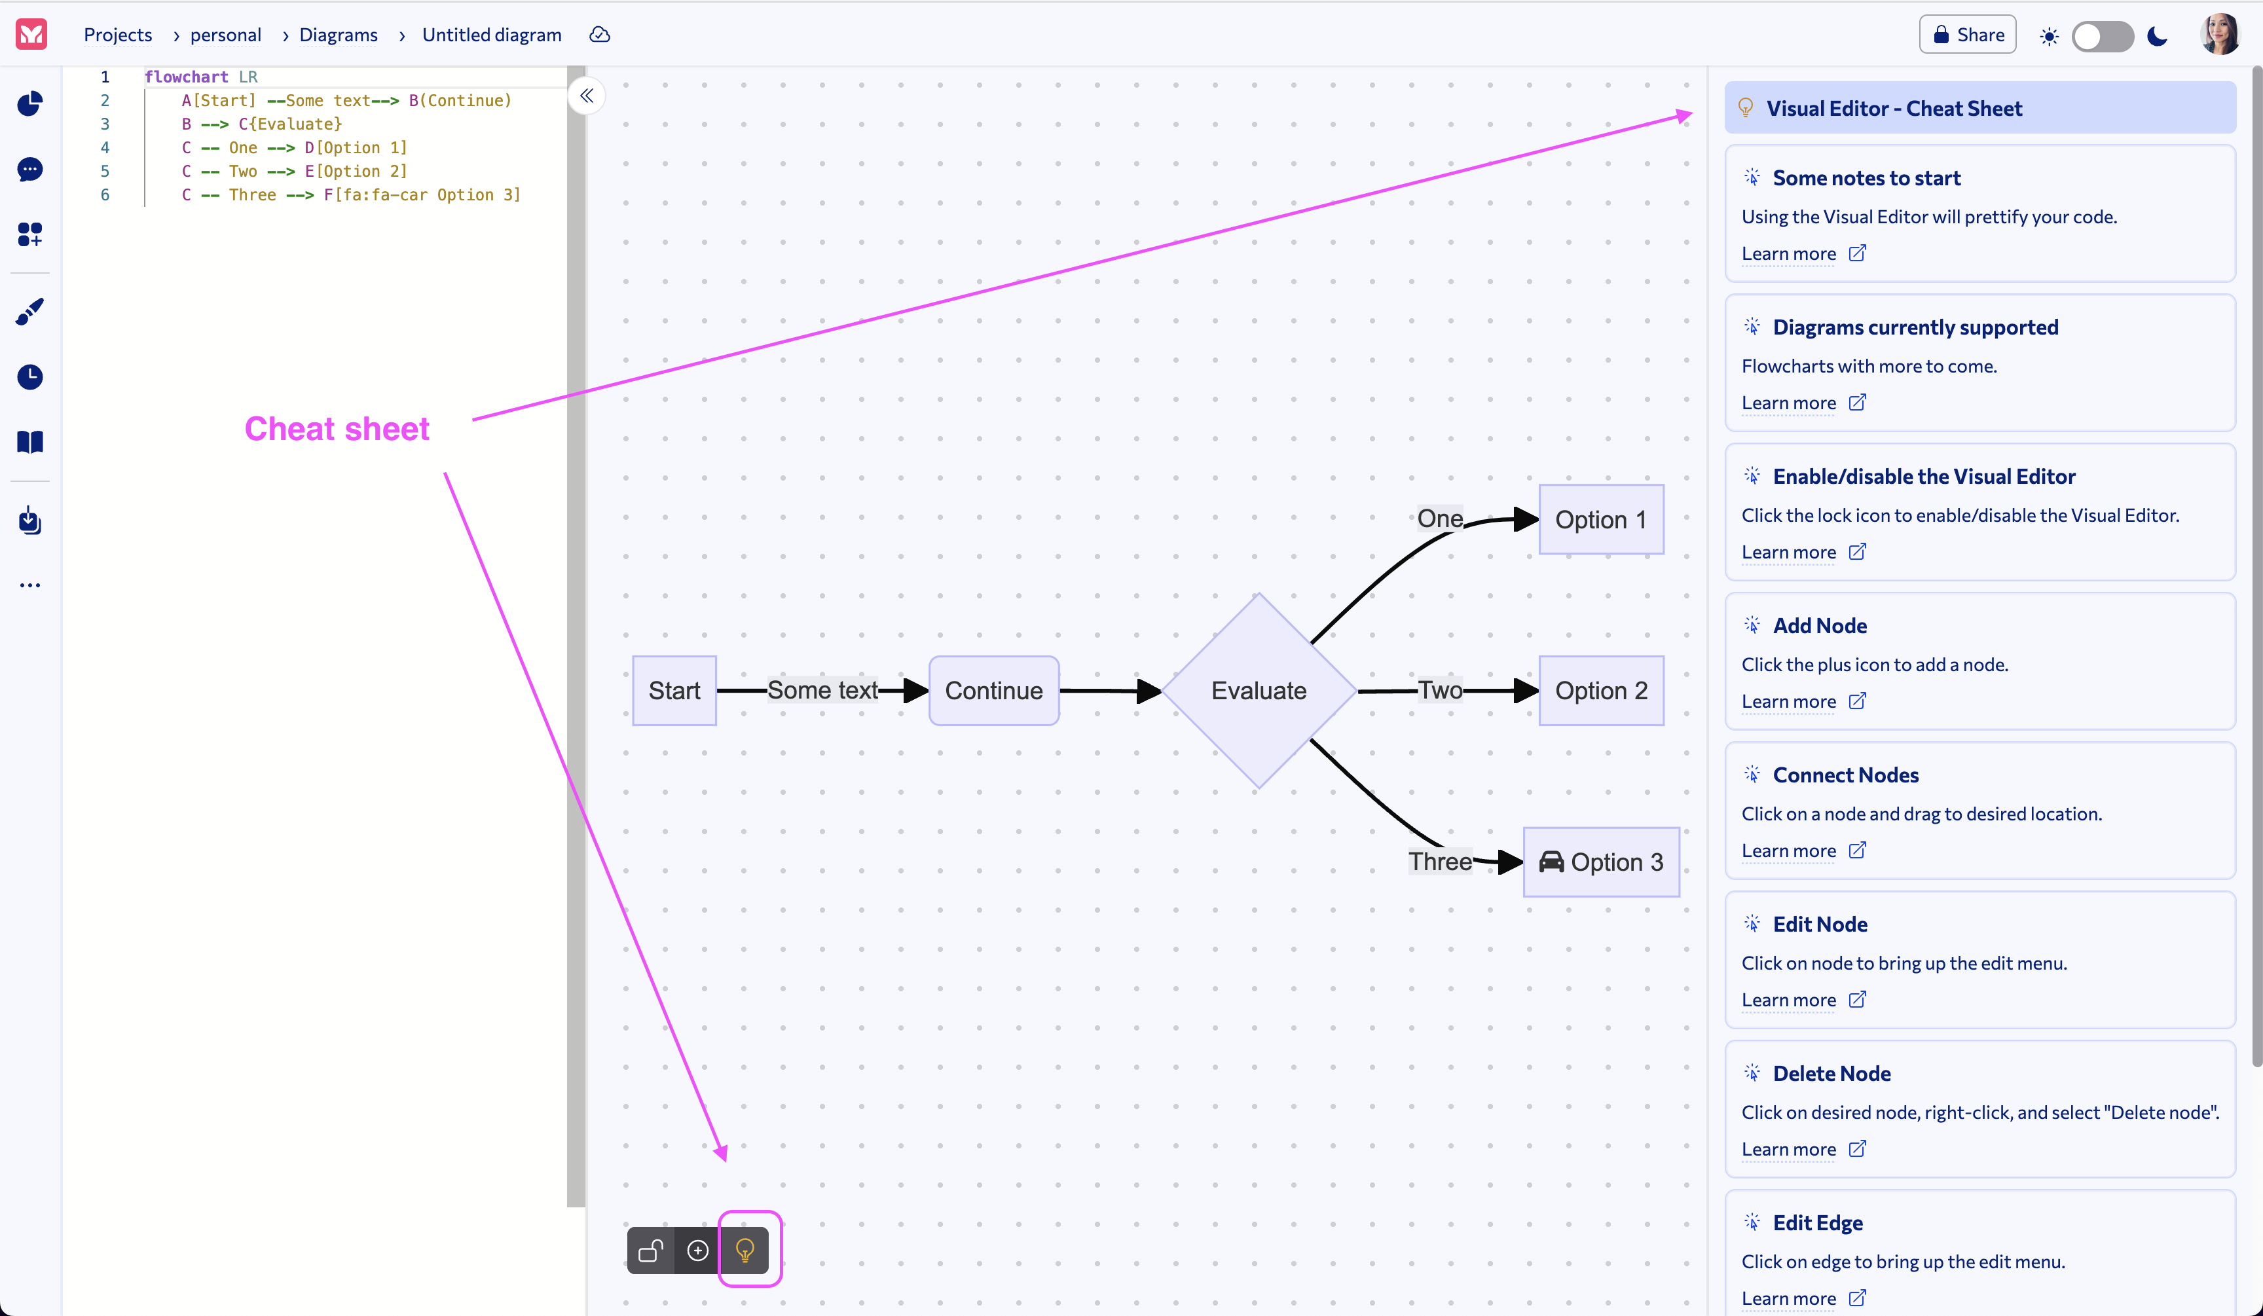Open the pie chart sidebar icon
The width and height of the screenshot is (2263, 1316).
tap(31, 104)
